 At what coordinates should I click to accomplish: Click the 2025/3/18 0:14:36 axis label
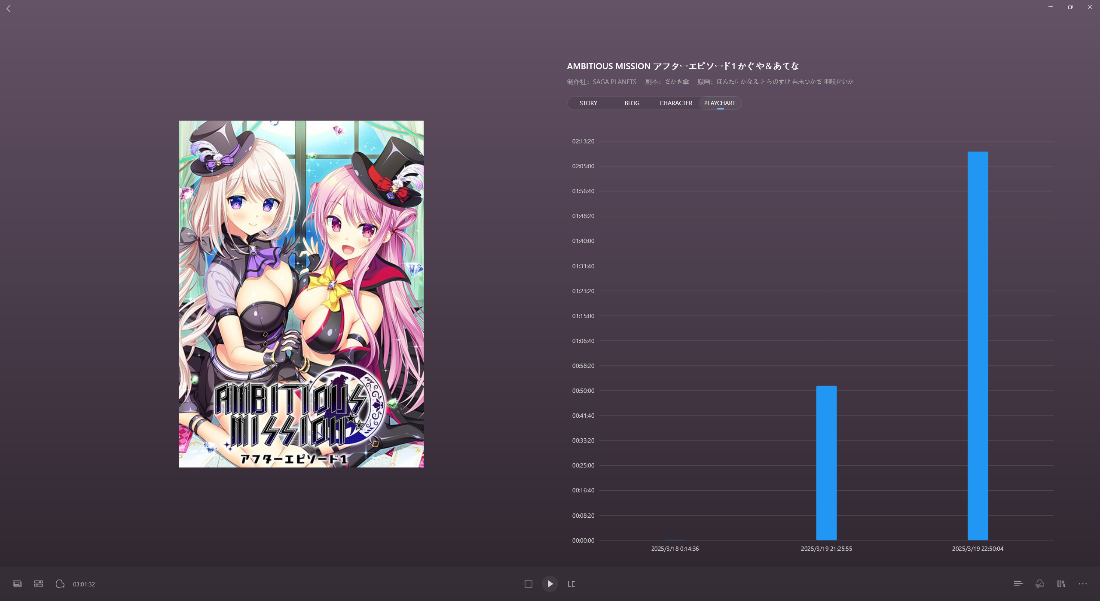(675, 549)
